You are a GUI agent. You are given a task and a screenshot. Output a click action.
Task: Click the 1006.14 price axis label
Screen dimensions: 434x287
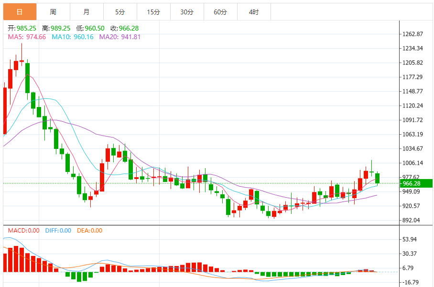point(412,163)
